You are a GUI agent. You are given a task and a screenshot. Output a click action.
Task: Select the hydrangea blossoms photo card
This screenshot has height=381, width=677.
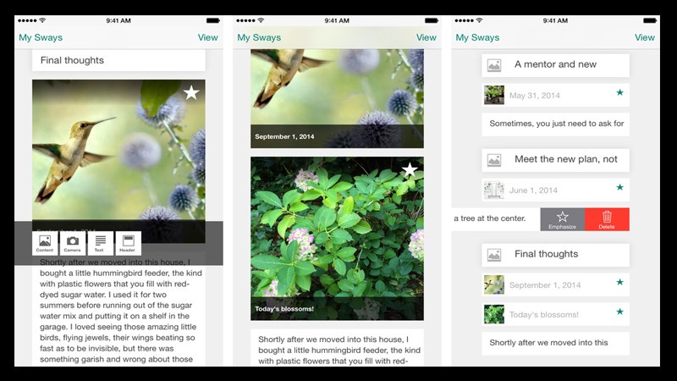pos(337,239)
